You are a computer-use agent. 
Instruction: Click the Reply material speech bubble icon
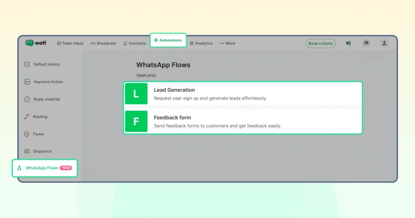[x=27, y=99]
